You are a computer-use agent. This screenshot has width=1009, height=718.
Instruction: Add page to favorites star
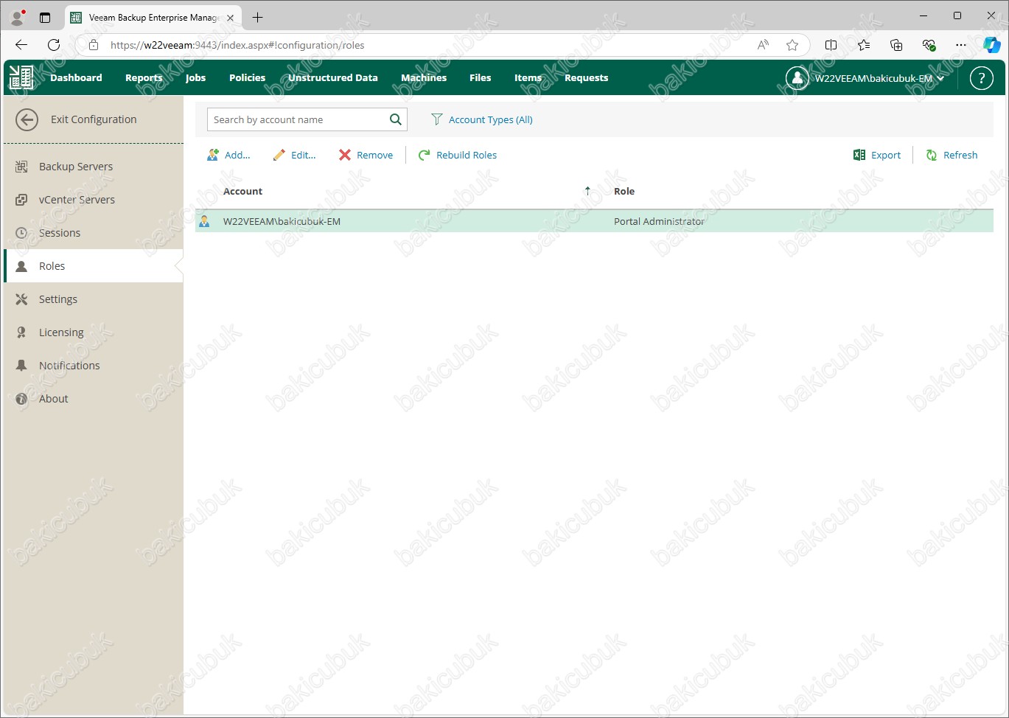point(792,45)
